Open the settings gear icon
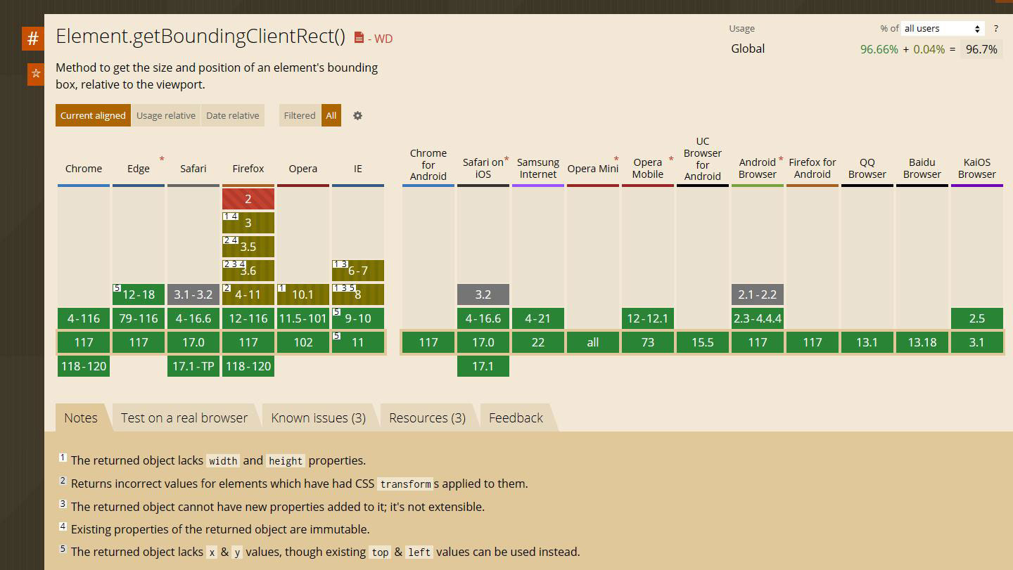 click(357, 115)
